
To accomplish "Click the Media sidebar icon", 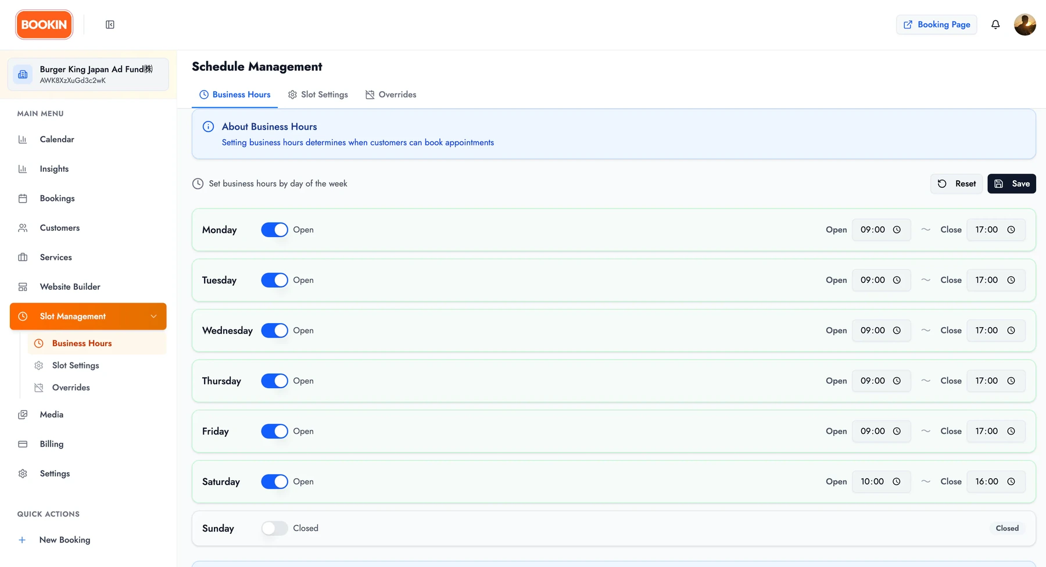I will tap(23, 415).
